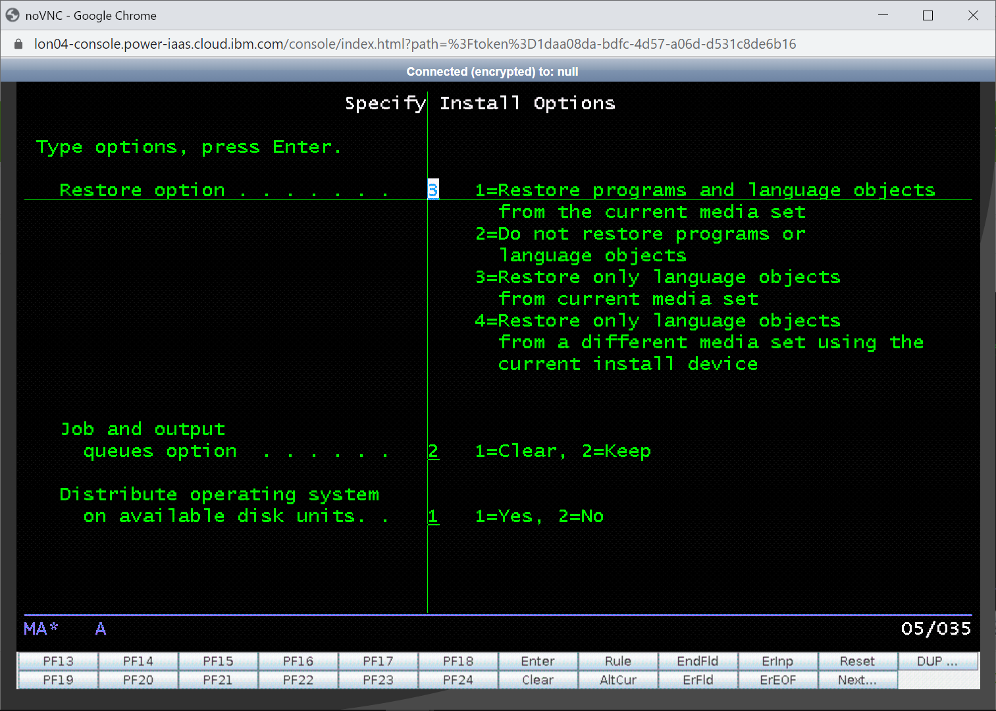Screen dimensions: 996x711
Task: Click the PF21 function key button
Action: 218,680
